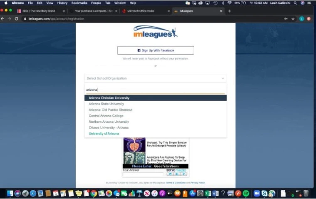Open Finder from the dock
Viewport: 316px width, 199px height.
click(x=10, y=193)
